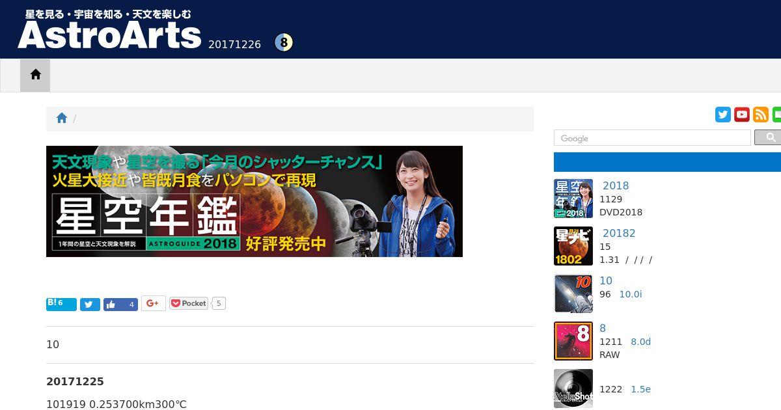Image resolution: width=781 pixels, height=410 pixels.
Task: Click the round 8 badge in header
Action: pos(284,43)
